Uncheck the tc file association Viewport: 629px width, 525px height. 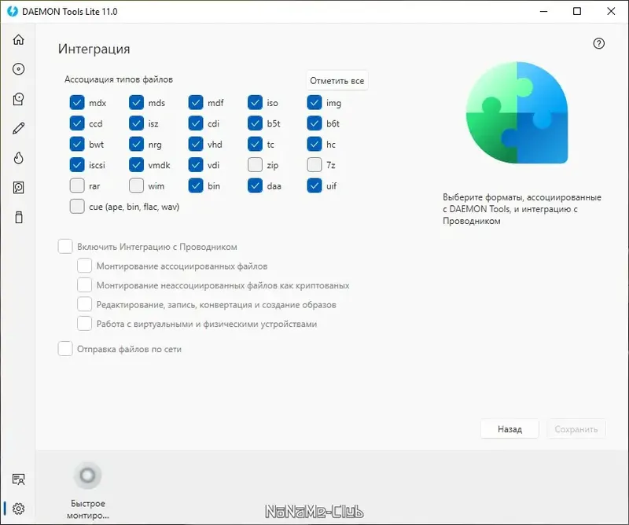click(x=255, y=145)
